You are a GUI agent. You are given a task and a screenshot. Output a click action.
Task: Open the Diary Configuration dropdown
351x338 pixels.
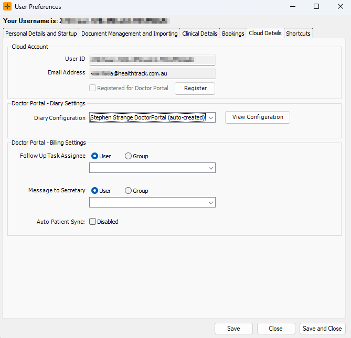pyautogui.click(x=152, y=117)
